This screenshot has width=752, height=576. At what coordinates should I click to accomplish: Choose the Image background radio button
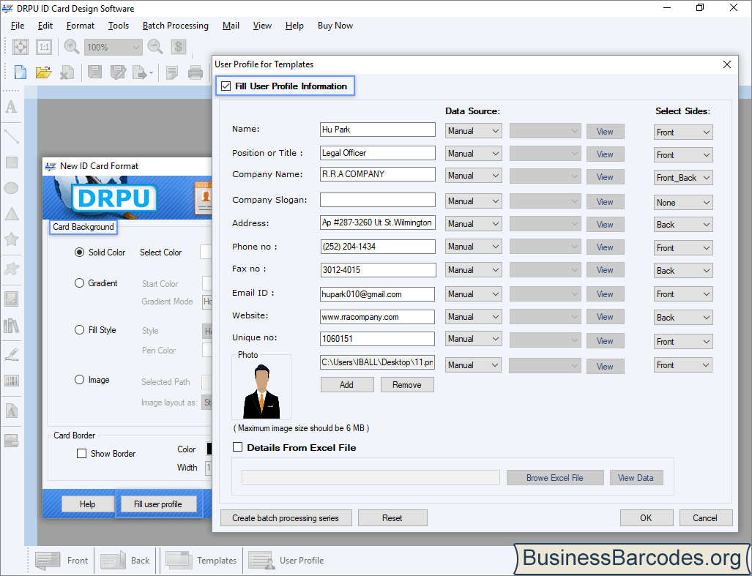79,380
